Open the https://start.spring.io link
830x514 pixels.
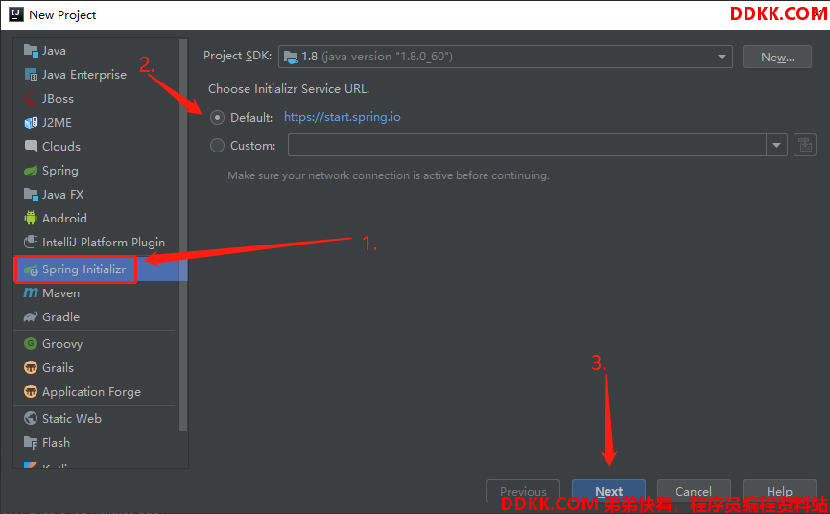(x=342, y=117)
